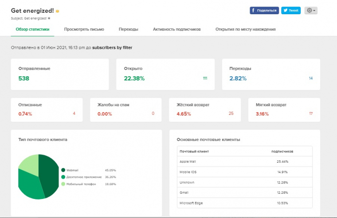Select Открытия по месту нахождения tab
Viewport: 337px width, 218px height.
point(245,29)
